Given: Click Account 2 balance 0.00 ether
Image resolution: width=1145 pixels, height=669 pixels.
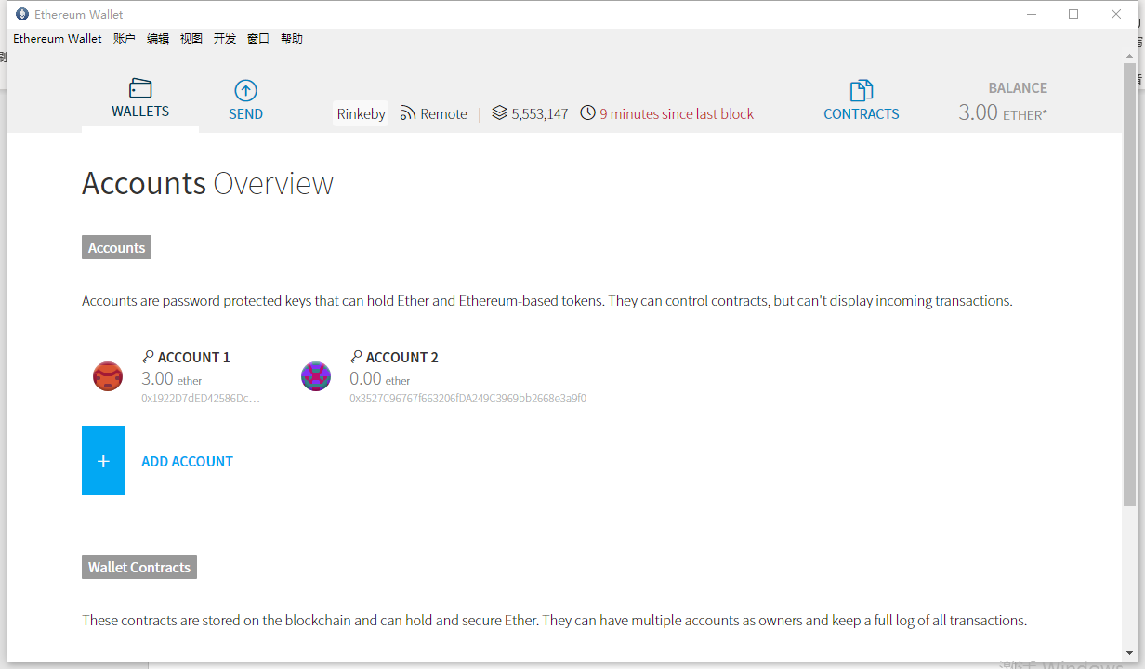Looking at the screenshot, I should (380, 378).
